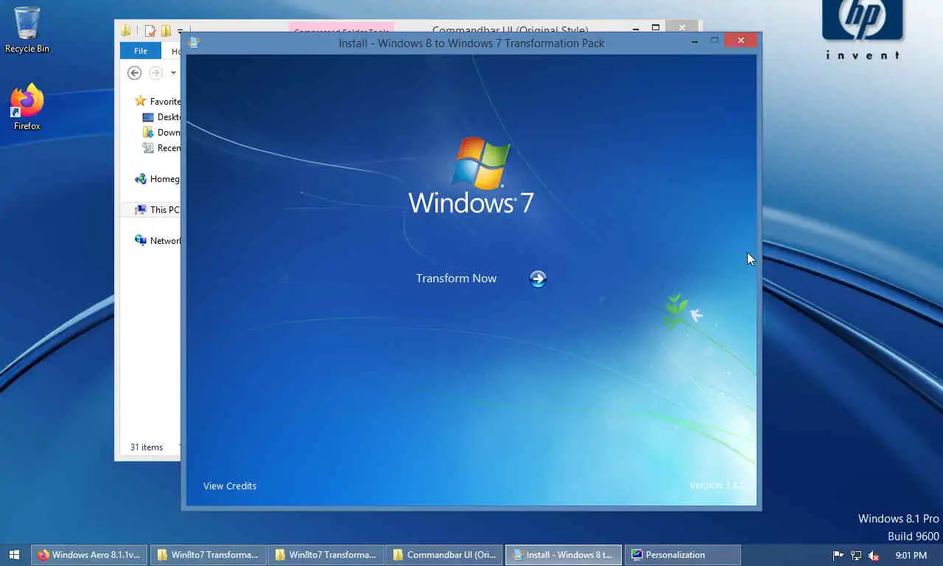
Task: Maximize the Commandbar UI Explorer window
Action: click(x=656, y=27)
